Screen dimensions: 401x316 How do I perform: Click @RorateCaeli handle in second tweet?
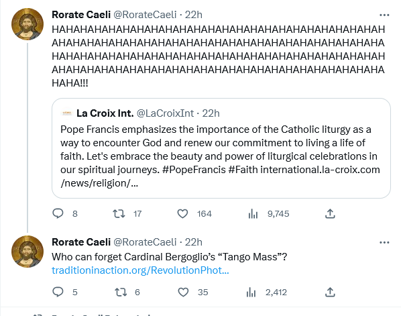tap(145, 242)
